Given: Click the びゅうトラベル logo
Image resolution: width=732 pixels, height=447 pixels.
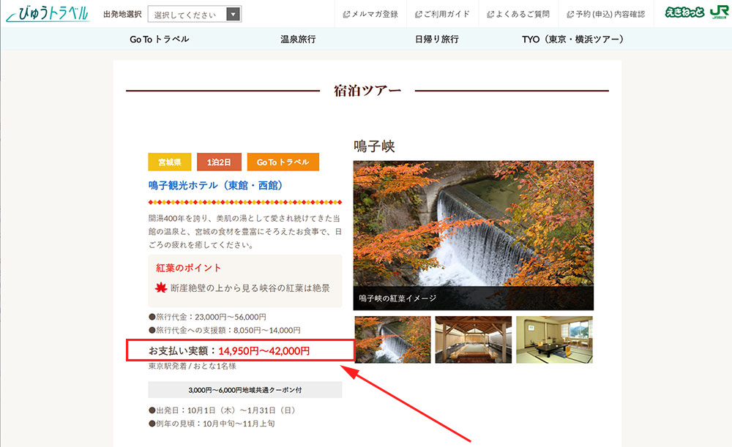Looking at the screenshot, I should pos(47,14).
